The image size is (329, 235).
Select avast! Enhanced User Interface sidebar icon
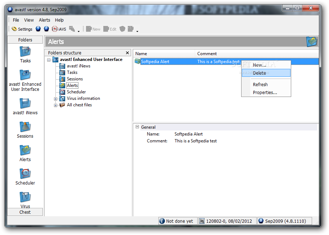coord(25,80)
